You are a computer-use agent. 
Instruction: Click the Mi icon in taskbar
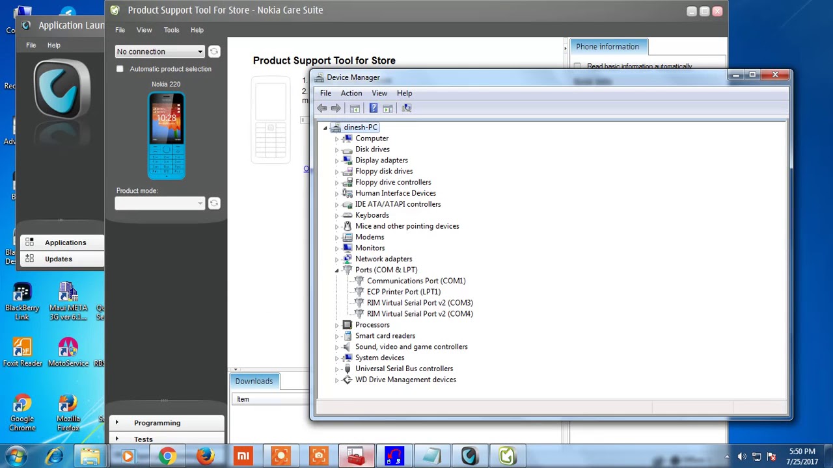pyautogui.click(x=243, y=456)
